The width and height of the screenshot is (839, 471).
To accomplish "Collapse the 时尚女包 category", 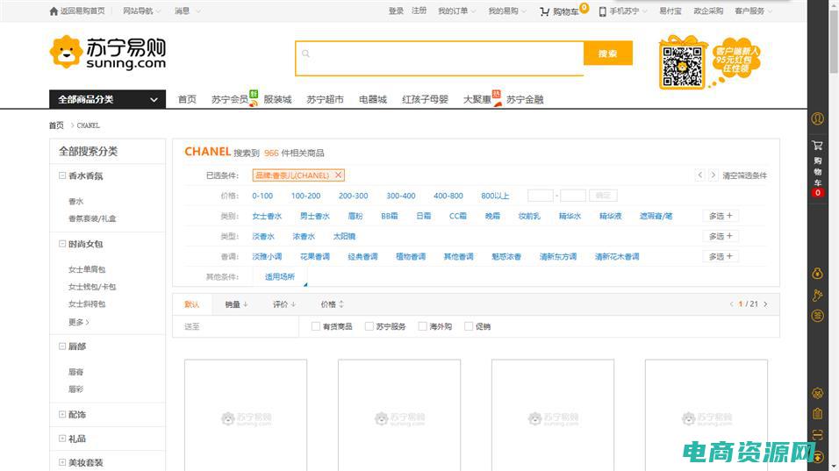I will pyautogui.click(x=62, y=244).
